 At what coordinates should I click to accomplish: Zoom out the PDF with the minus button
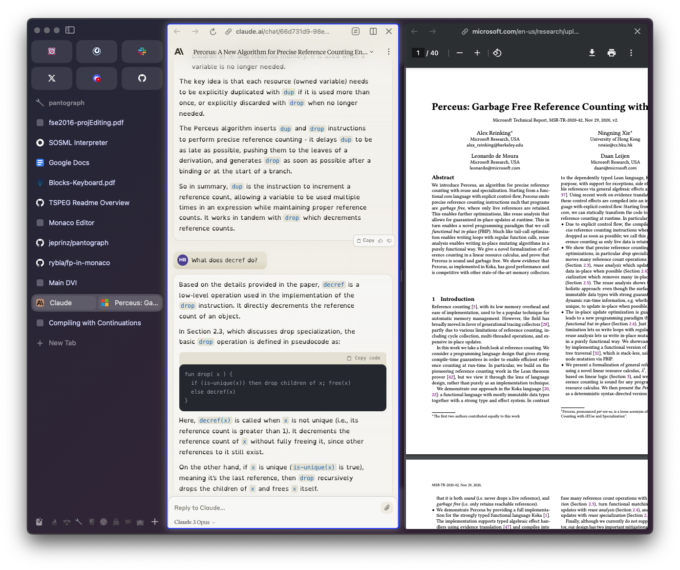(x=460, y=53)
